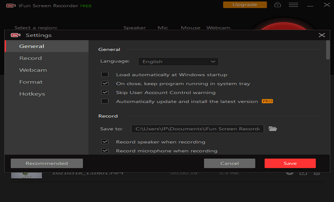Screen dimensions: 334x202
Task: Click the settings scrollbar thumb
Action: (328, 50)
